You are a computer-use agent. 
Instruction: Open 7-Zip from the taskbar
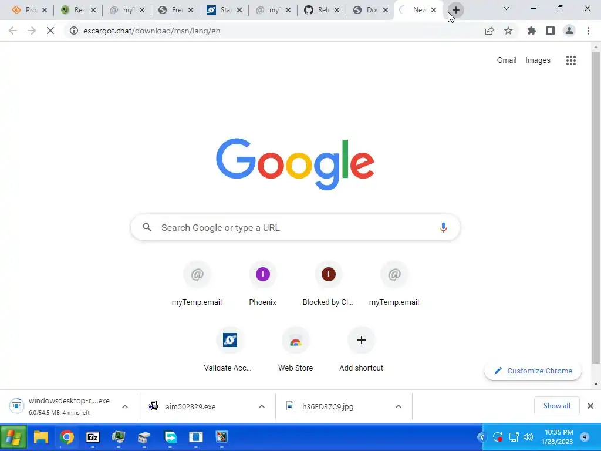92,437
